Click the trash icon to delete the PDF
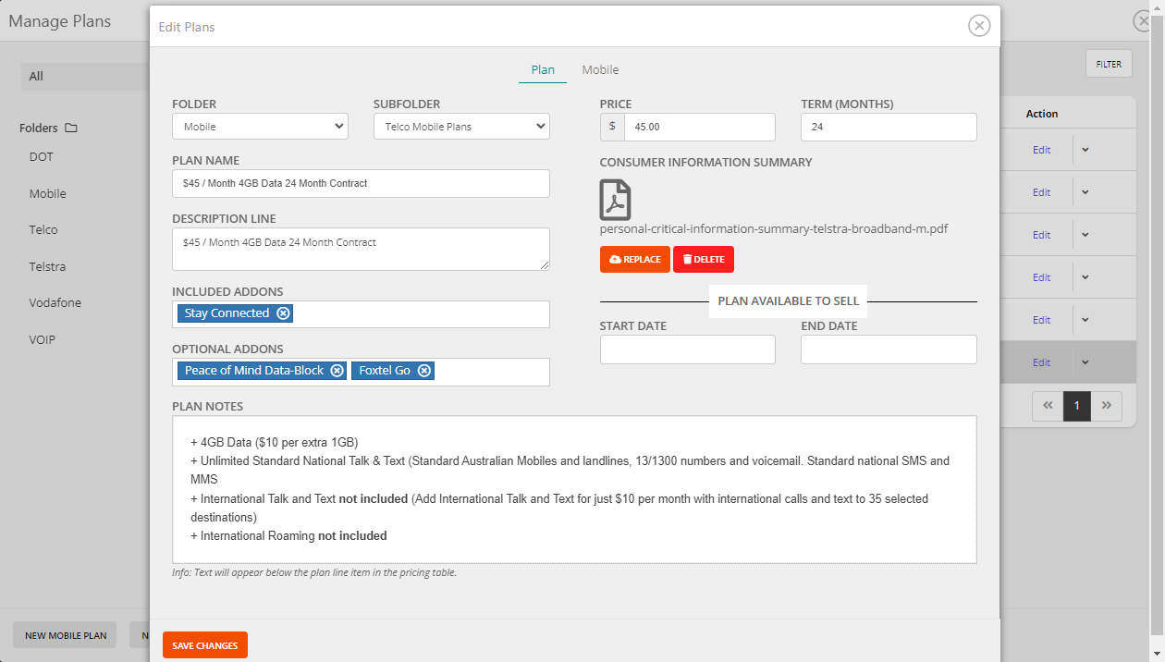 pyautogui.click(x=687, y=259)
